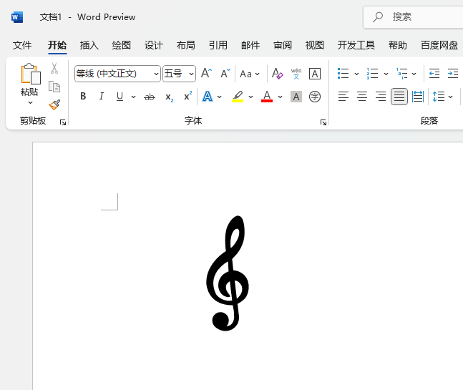463x390 pixels.
Task: Click the Paste clipboard icon
Action: [x=31, y=74]
